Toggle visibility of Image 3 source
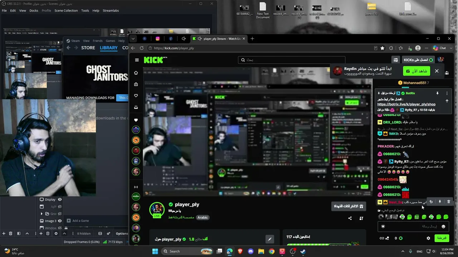The width and height of the screenshot is (458, 257). pyautogui.click(x=60, y=221)
